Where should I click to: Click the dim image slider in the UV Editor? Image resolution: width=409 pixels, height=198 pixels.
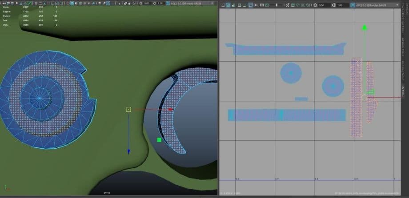(x=277, y=5)
